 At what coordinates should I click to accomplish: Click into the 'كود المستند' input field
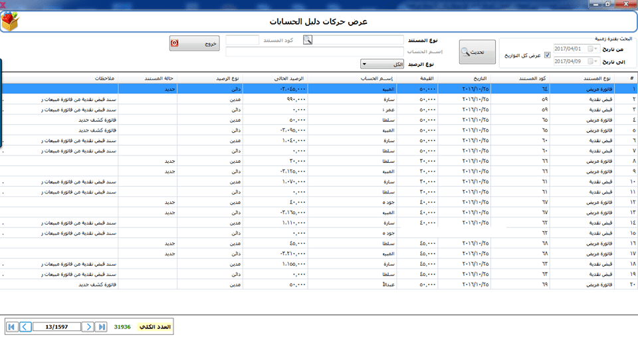pyautogui.click(x=243, y=40)
